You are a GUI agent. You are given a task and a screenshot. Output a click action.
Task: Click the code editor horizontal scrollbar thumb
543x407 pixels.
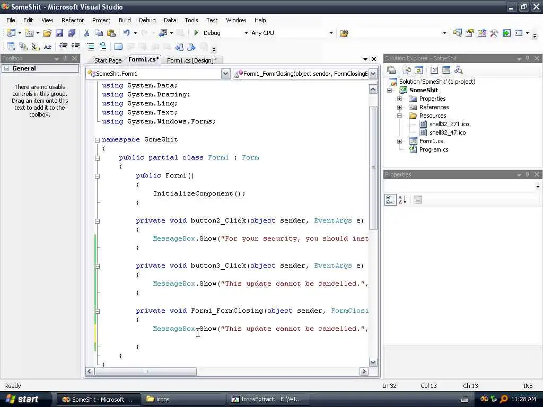point(145,371)
